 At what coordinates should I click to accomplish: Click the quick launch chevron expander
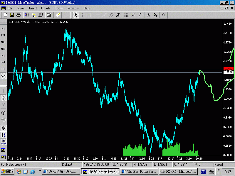39,170
